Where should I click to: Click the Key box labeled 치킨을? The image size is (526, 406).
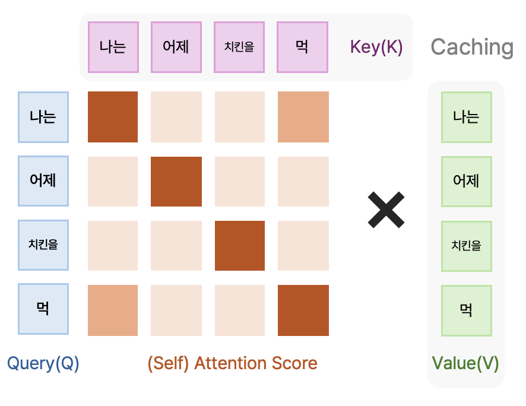239,47
